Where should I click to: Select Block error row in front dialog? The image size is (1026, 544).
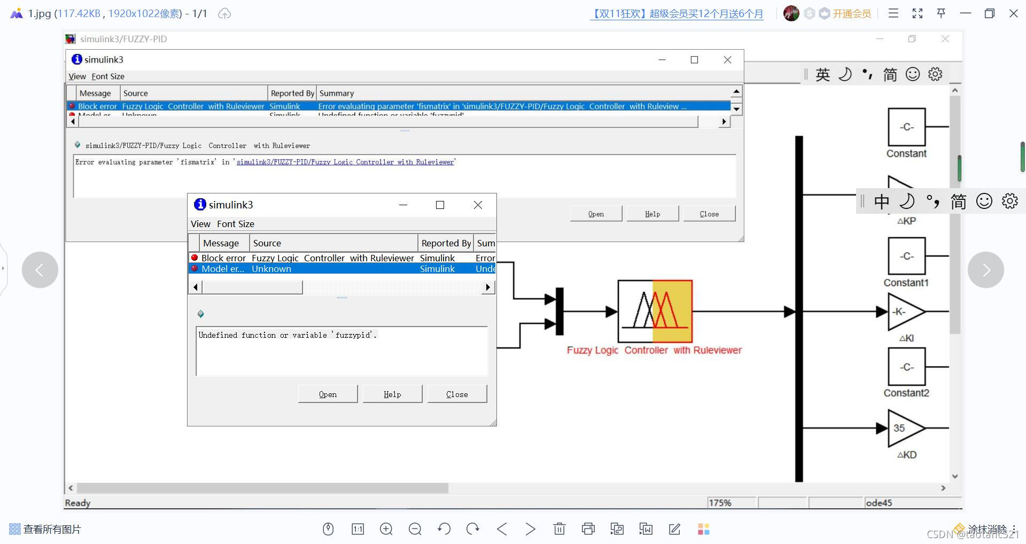point(342,258)
